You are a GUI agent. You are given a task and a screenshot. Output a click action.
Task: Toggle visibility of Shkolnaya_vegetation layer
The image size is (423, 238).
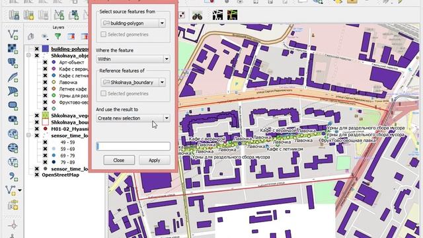click(37, 116)
